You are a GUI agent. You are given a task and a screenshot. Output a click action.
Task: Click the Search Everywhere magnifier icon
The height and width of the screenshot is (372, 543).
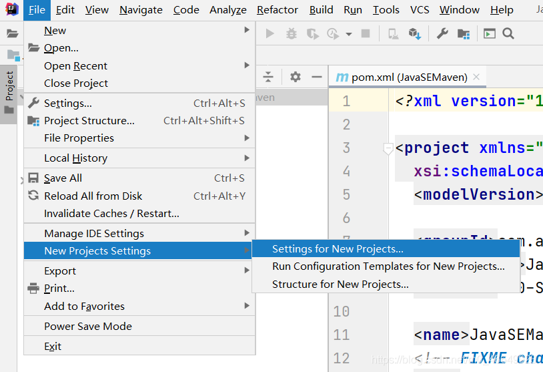tap(508, 33)
